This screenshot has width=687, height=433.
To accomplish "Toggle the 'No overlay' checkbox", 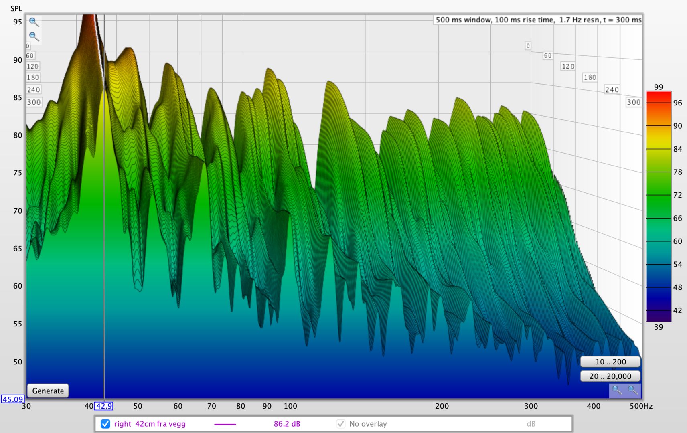I will point(340,424).
